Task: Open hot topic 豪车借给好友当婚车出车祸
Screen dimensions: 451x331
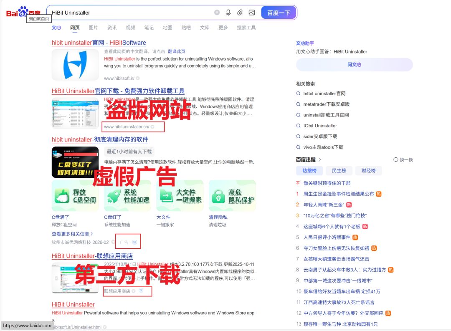Action: tap(342, 291)
